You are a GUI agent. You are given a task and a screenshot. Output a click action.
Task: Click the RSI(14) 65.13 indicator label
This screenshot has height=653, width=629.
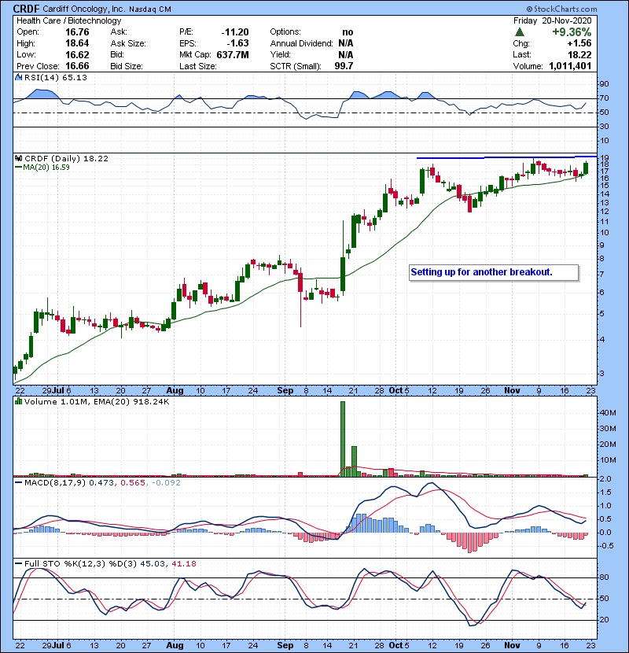pos(56,77)
